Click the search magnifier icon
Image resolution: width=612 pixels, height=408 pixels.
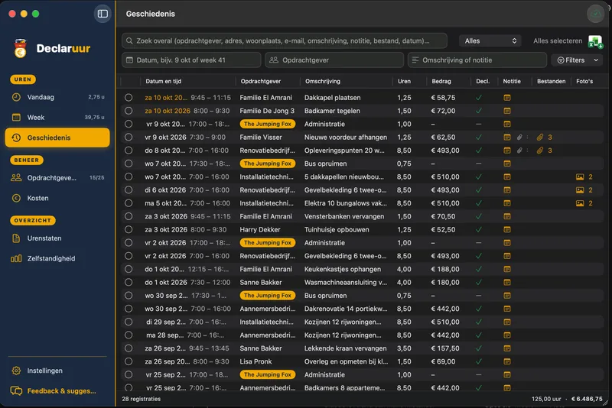[129, 41]
